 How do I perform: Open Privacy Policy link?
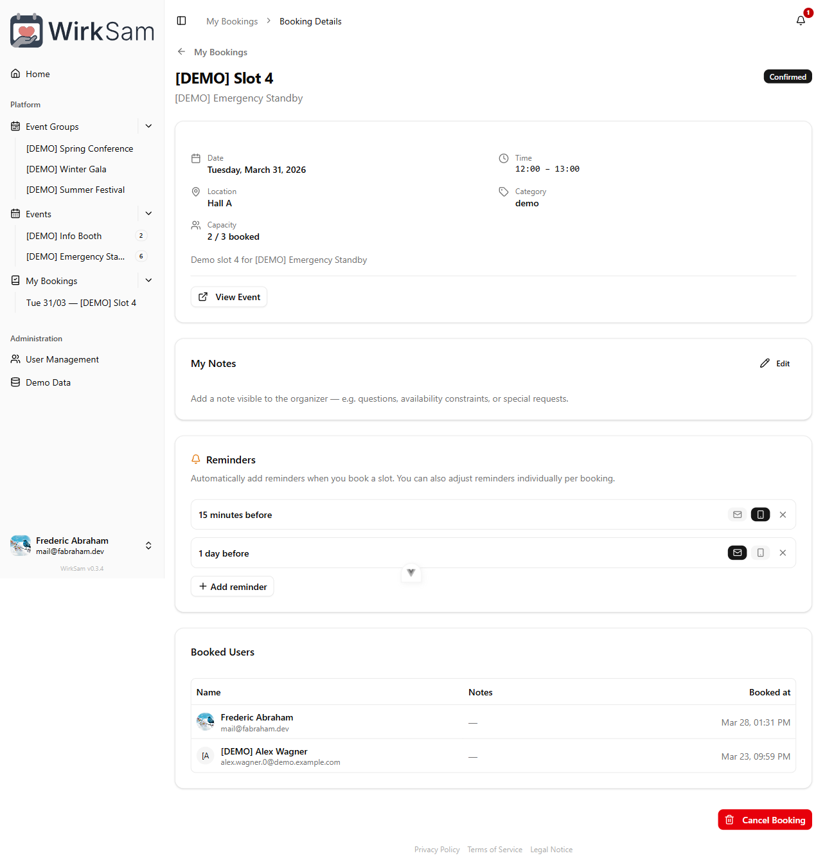(x=437, y=850)
